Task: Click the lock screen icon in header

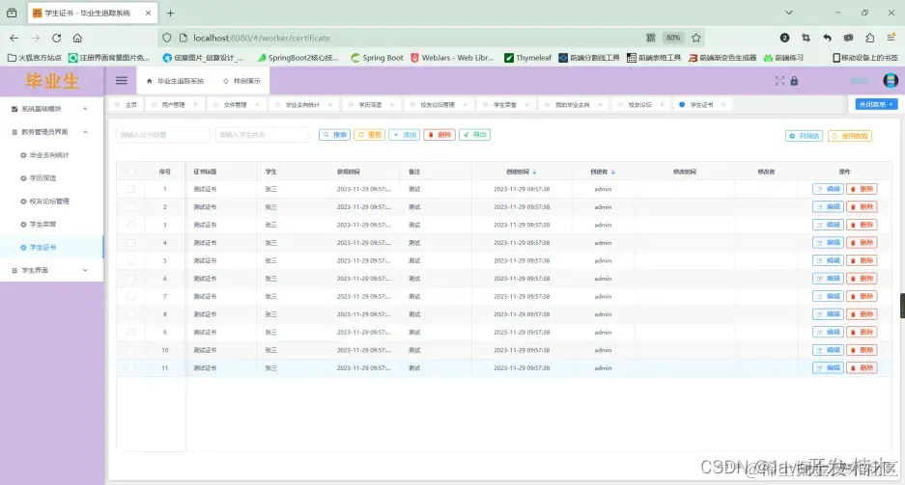Action: [x=794, y=81]
